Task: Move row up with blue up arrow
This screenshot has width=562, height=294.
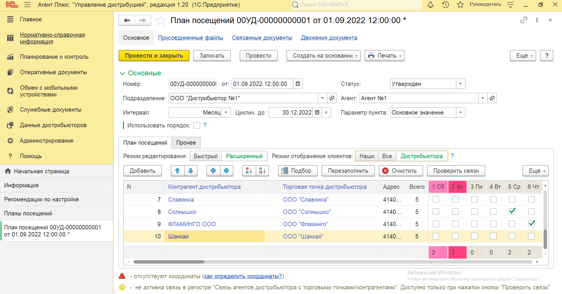Action: (x=177, y=171)
